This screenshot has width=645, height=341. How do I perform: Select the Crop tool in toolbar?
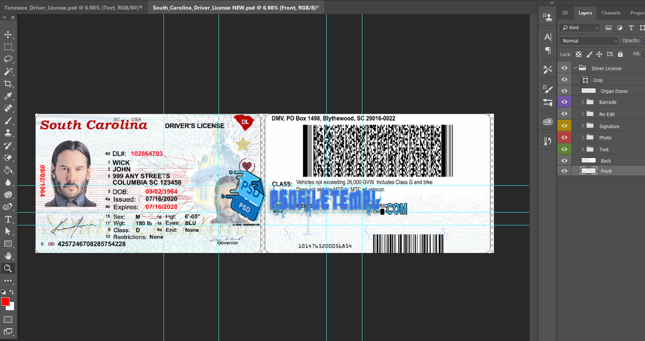click(x=8, y=84)
